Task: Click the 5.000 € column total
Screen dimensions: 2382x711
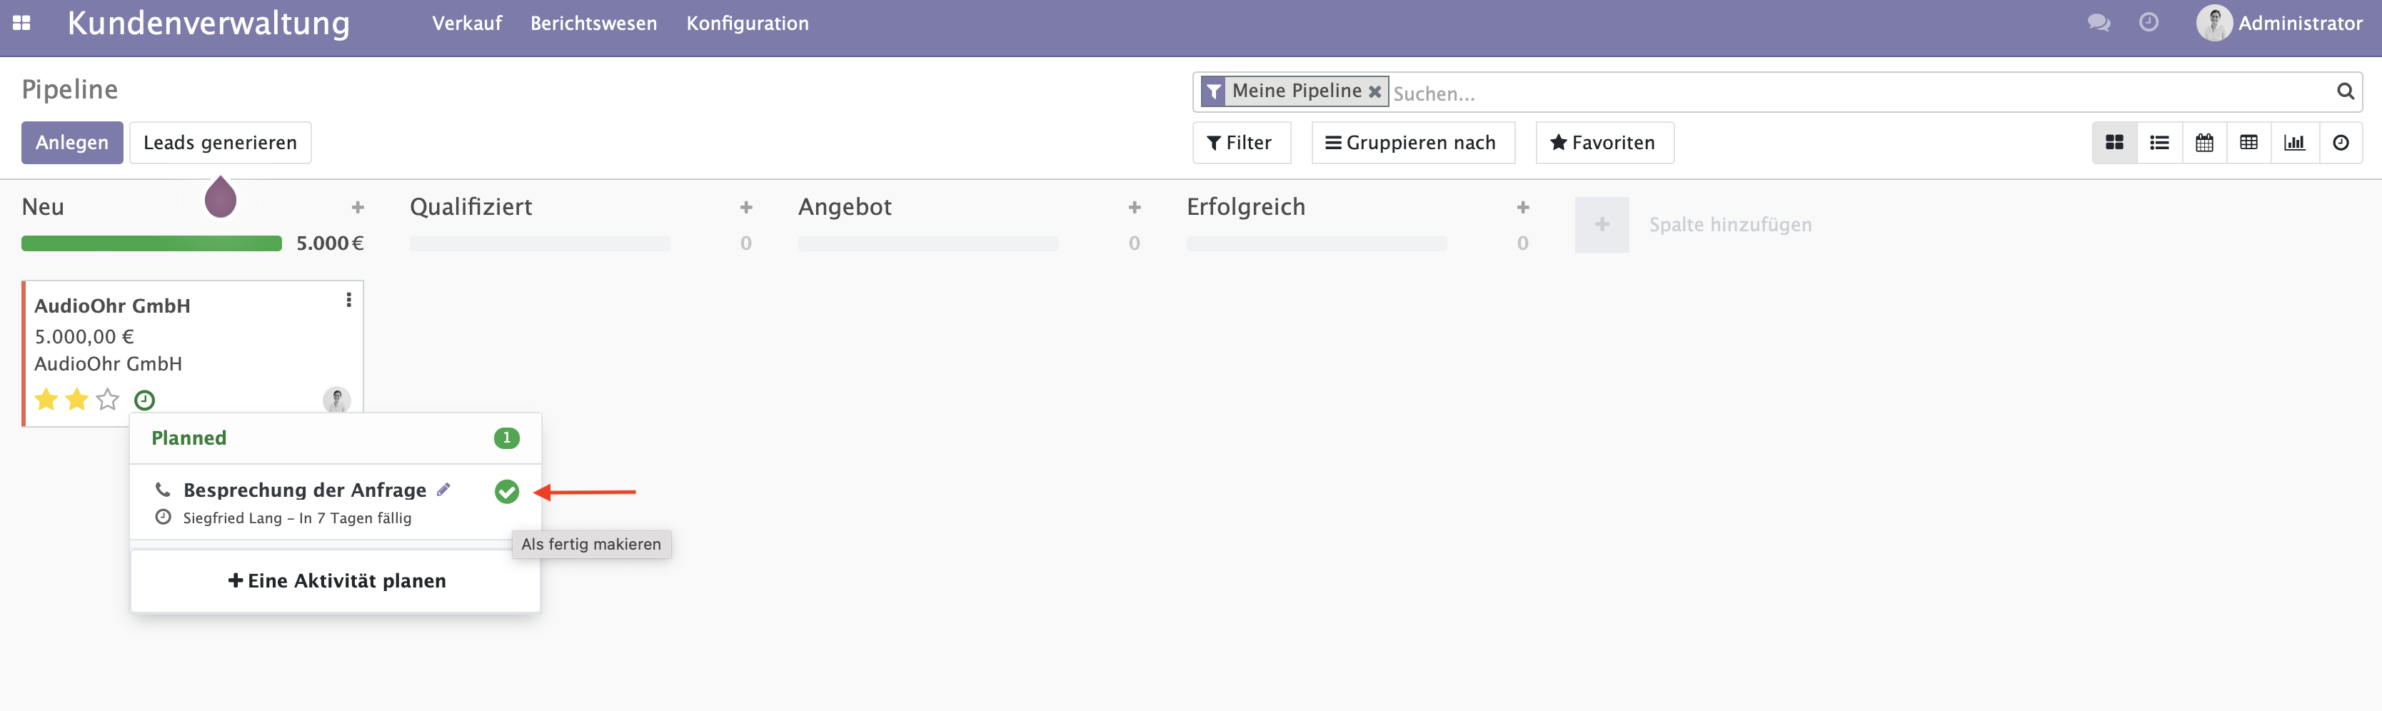Action: pos(329,243)
